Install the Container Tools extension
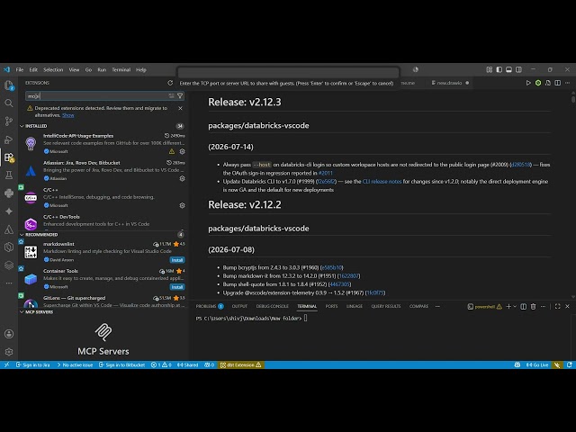 [x=177, y=287]
